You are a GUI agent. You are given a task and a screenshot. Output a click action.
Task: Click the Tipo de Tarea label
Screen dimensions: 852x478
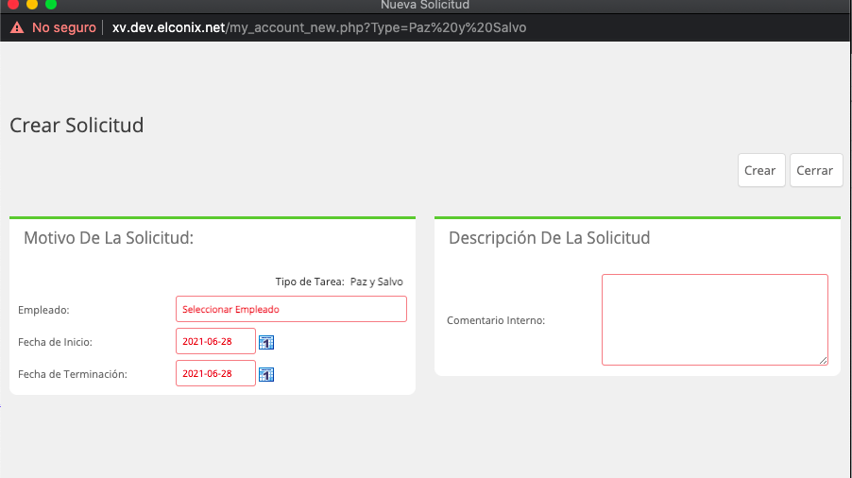pyautogui.click(x=310, y=282)
